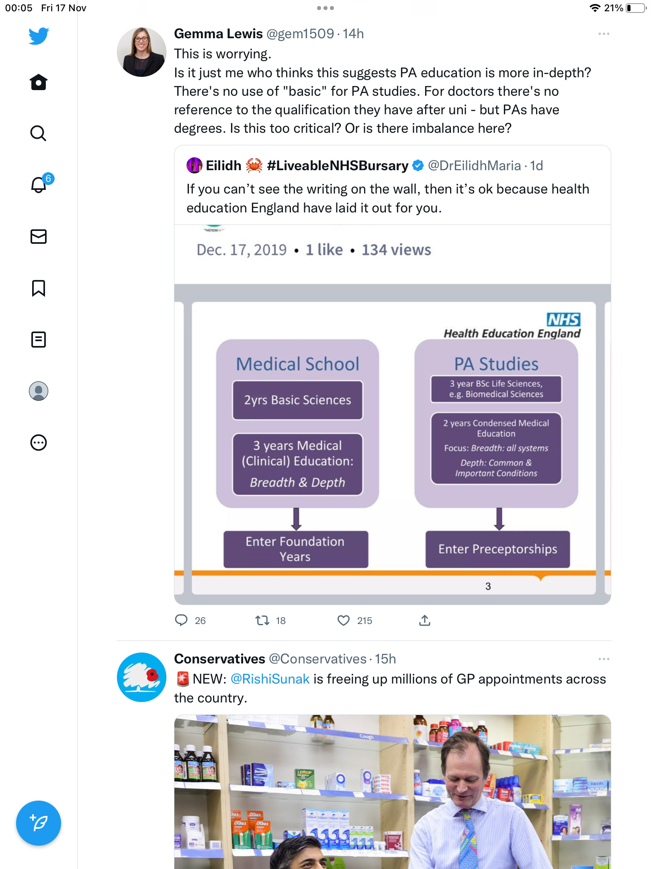This screenshot has height=869, width=651.
Task: Click the Twitter bird logo
Action: click(x=39, y=36)
